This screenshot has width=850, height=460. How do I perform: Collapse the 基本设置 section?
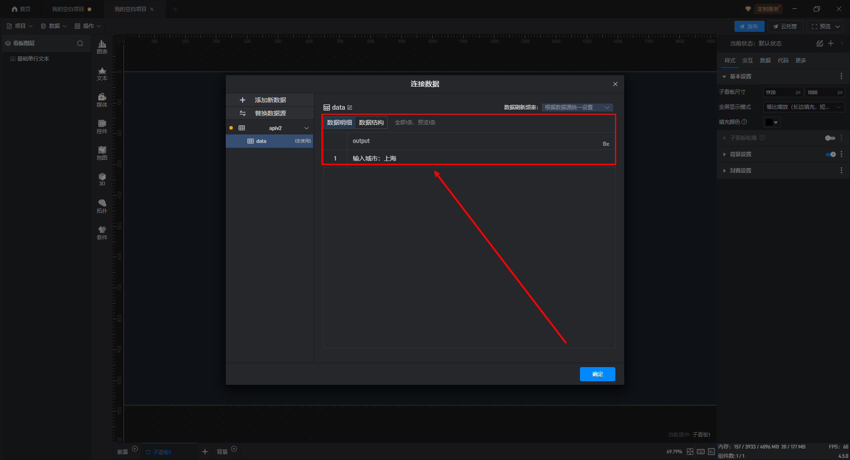[x=724, y=77]
